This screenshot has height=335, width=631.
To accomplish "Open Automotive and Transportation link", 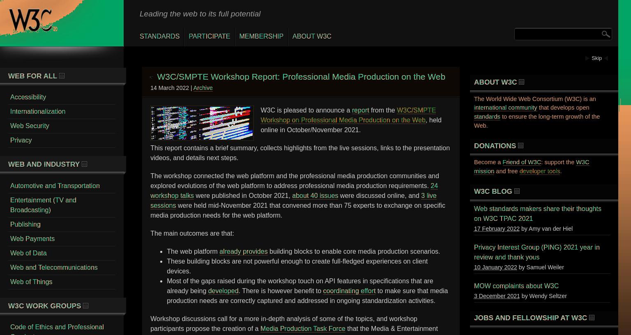I will [55, 186].
